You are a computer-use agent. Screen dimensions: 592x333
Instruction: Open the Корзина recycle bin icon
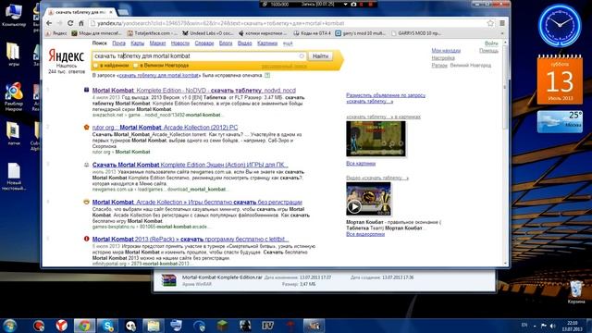point(576,292)
